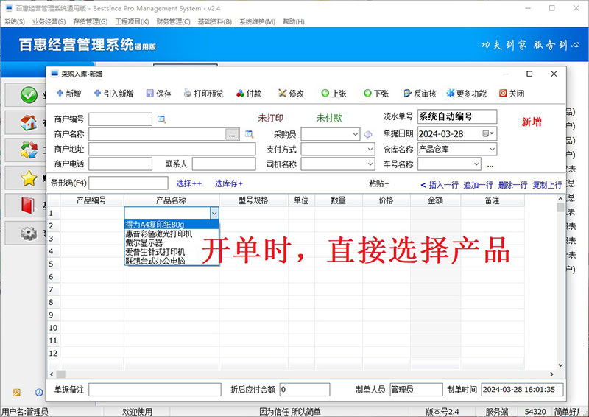Expand the 采购员 dropdown
Screen dimensions: 589x417
[355, 134]
